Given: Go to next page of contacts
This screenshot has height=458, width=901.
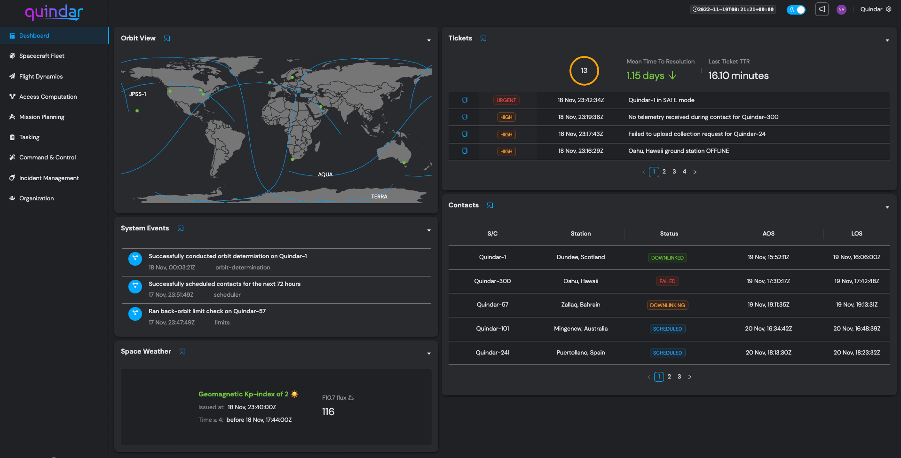Looking at the screenshot, I should [689, 377].
